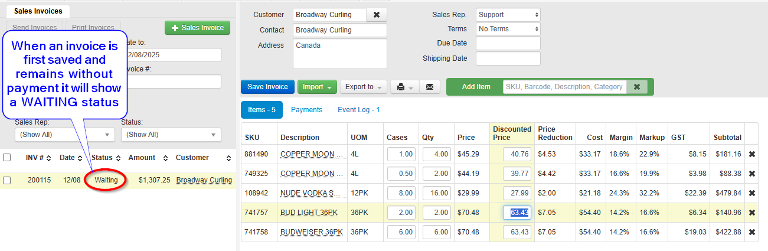Viewport: 768px width, 251px height.
Task: Remove the BUD LIGHT 36PK line item
Action: pos(752,213)
